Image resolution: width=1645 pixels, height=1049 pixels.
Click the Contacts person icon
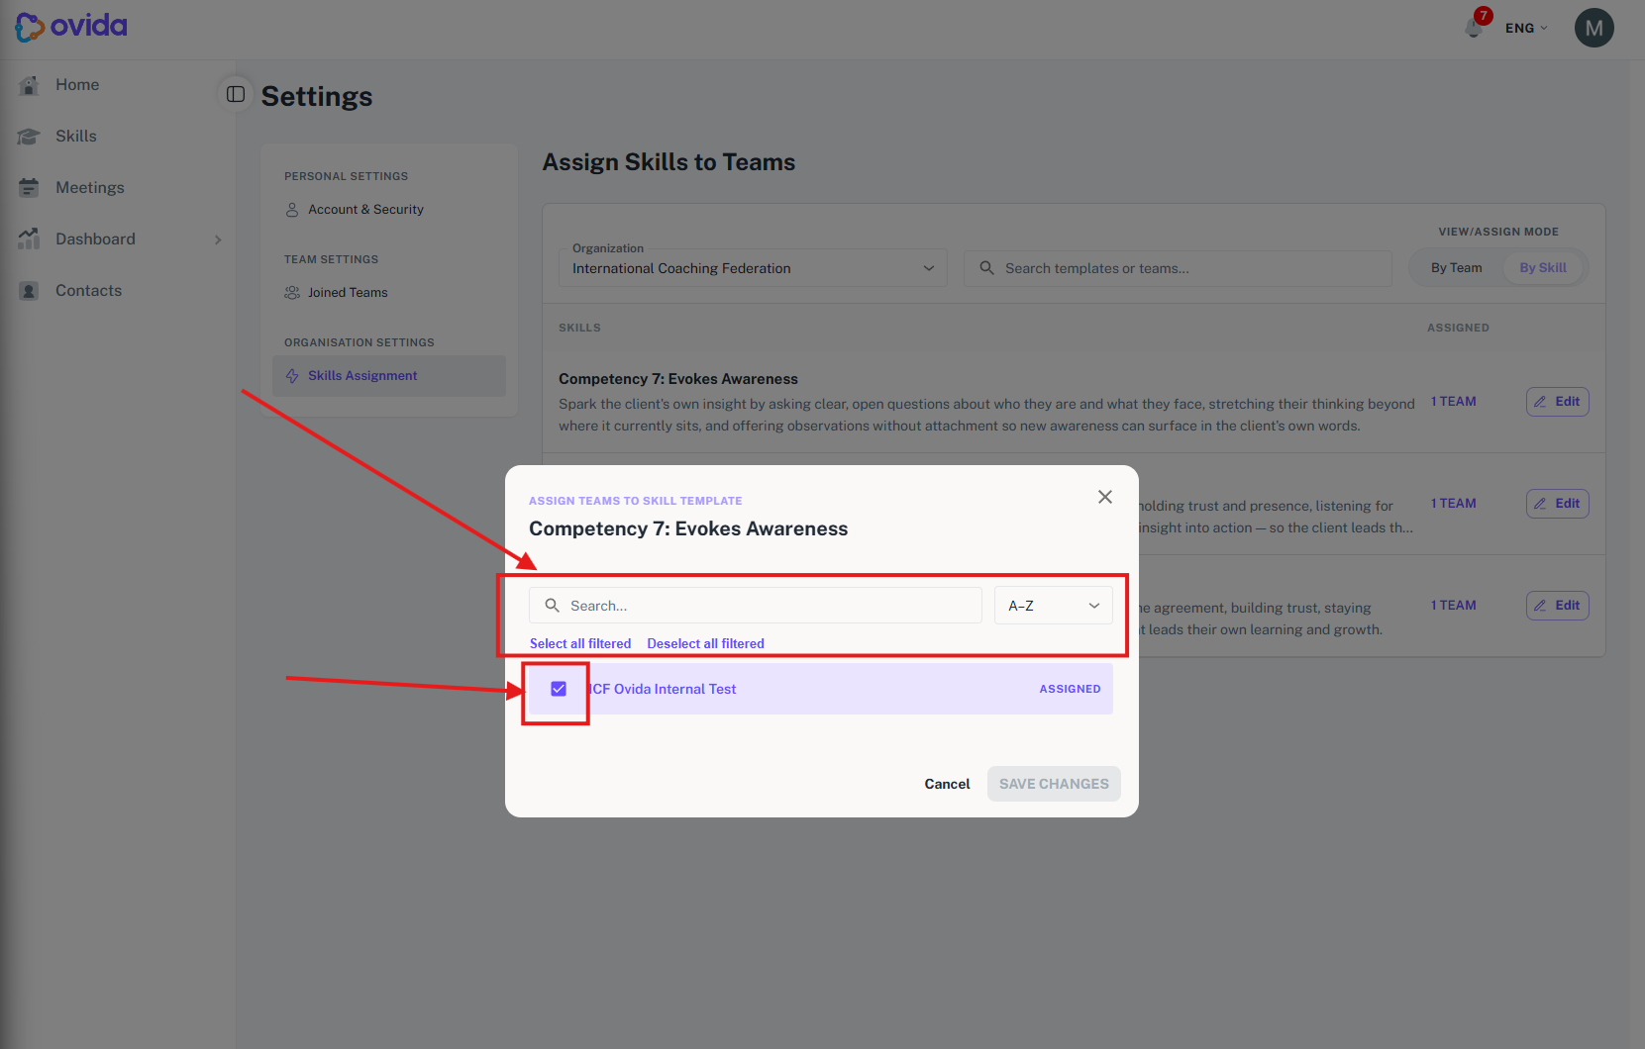(x=29, y=291)
